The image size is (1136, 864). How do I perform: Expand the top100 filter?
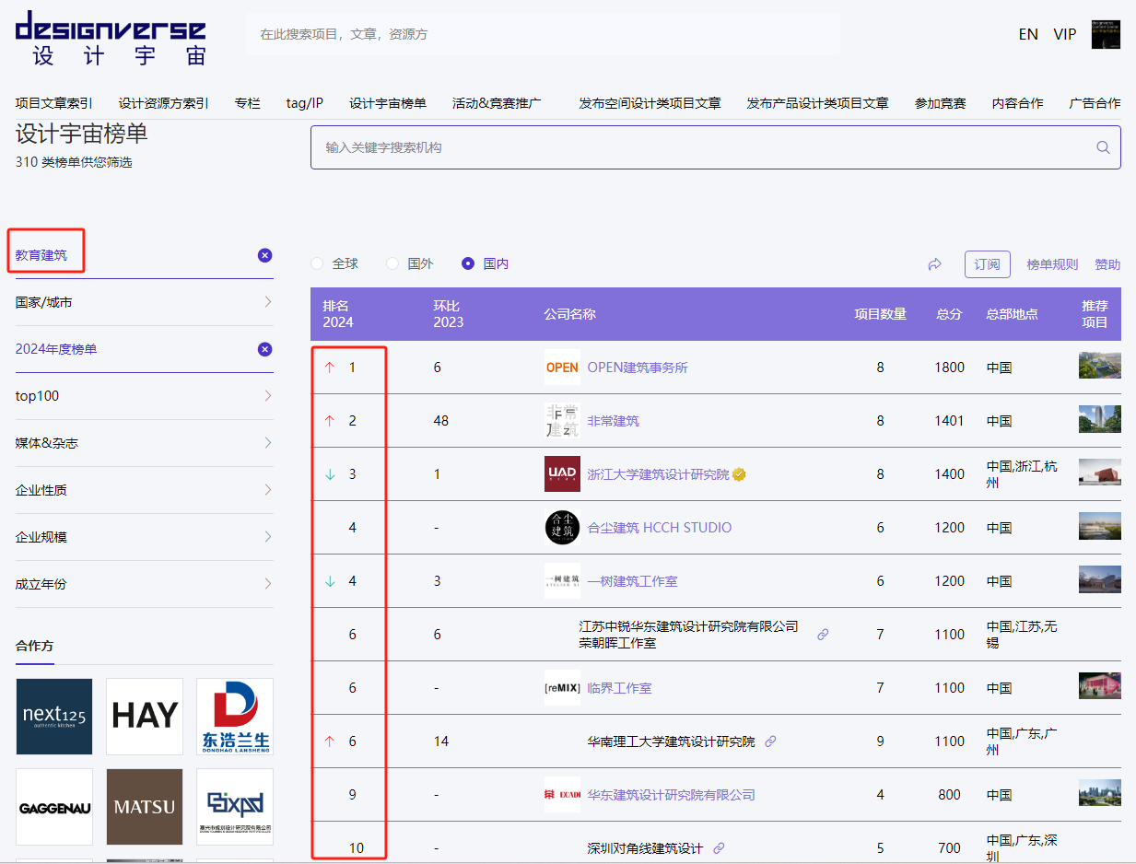point(145,396)
